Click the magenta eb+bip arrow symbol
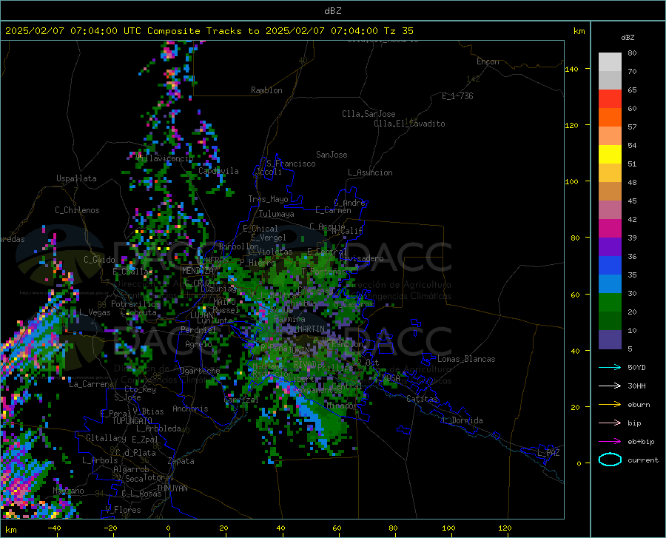The width and height of the screenshot is (666, 538). click(610, 442)
